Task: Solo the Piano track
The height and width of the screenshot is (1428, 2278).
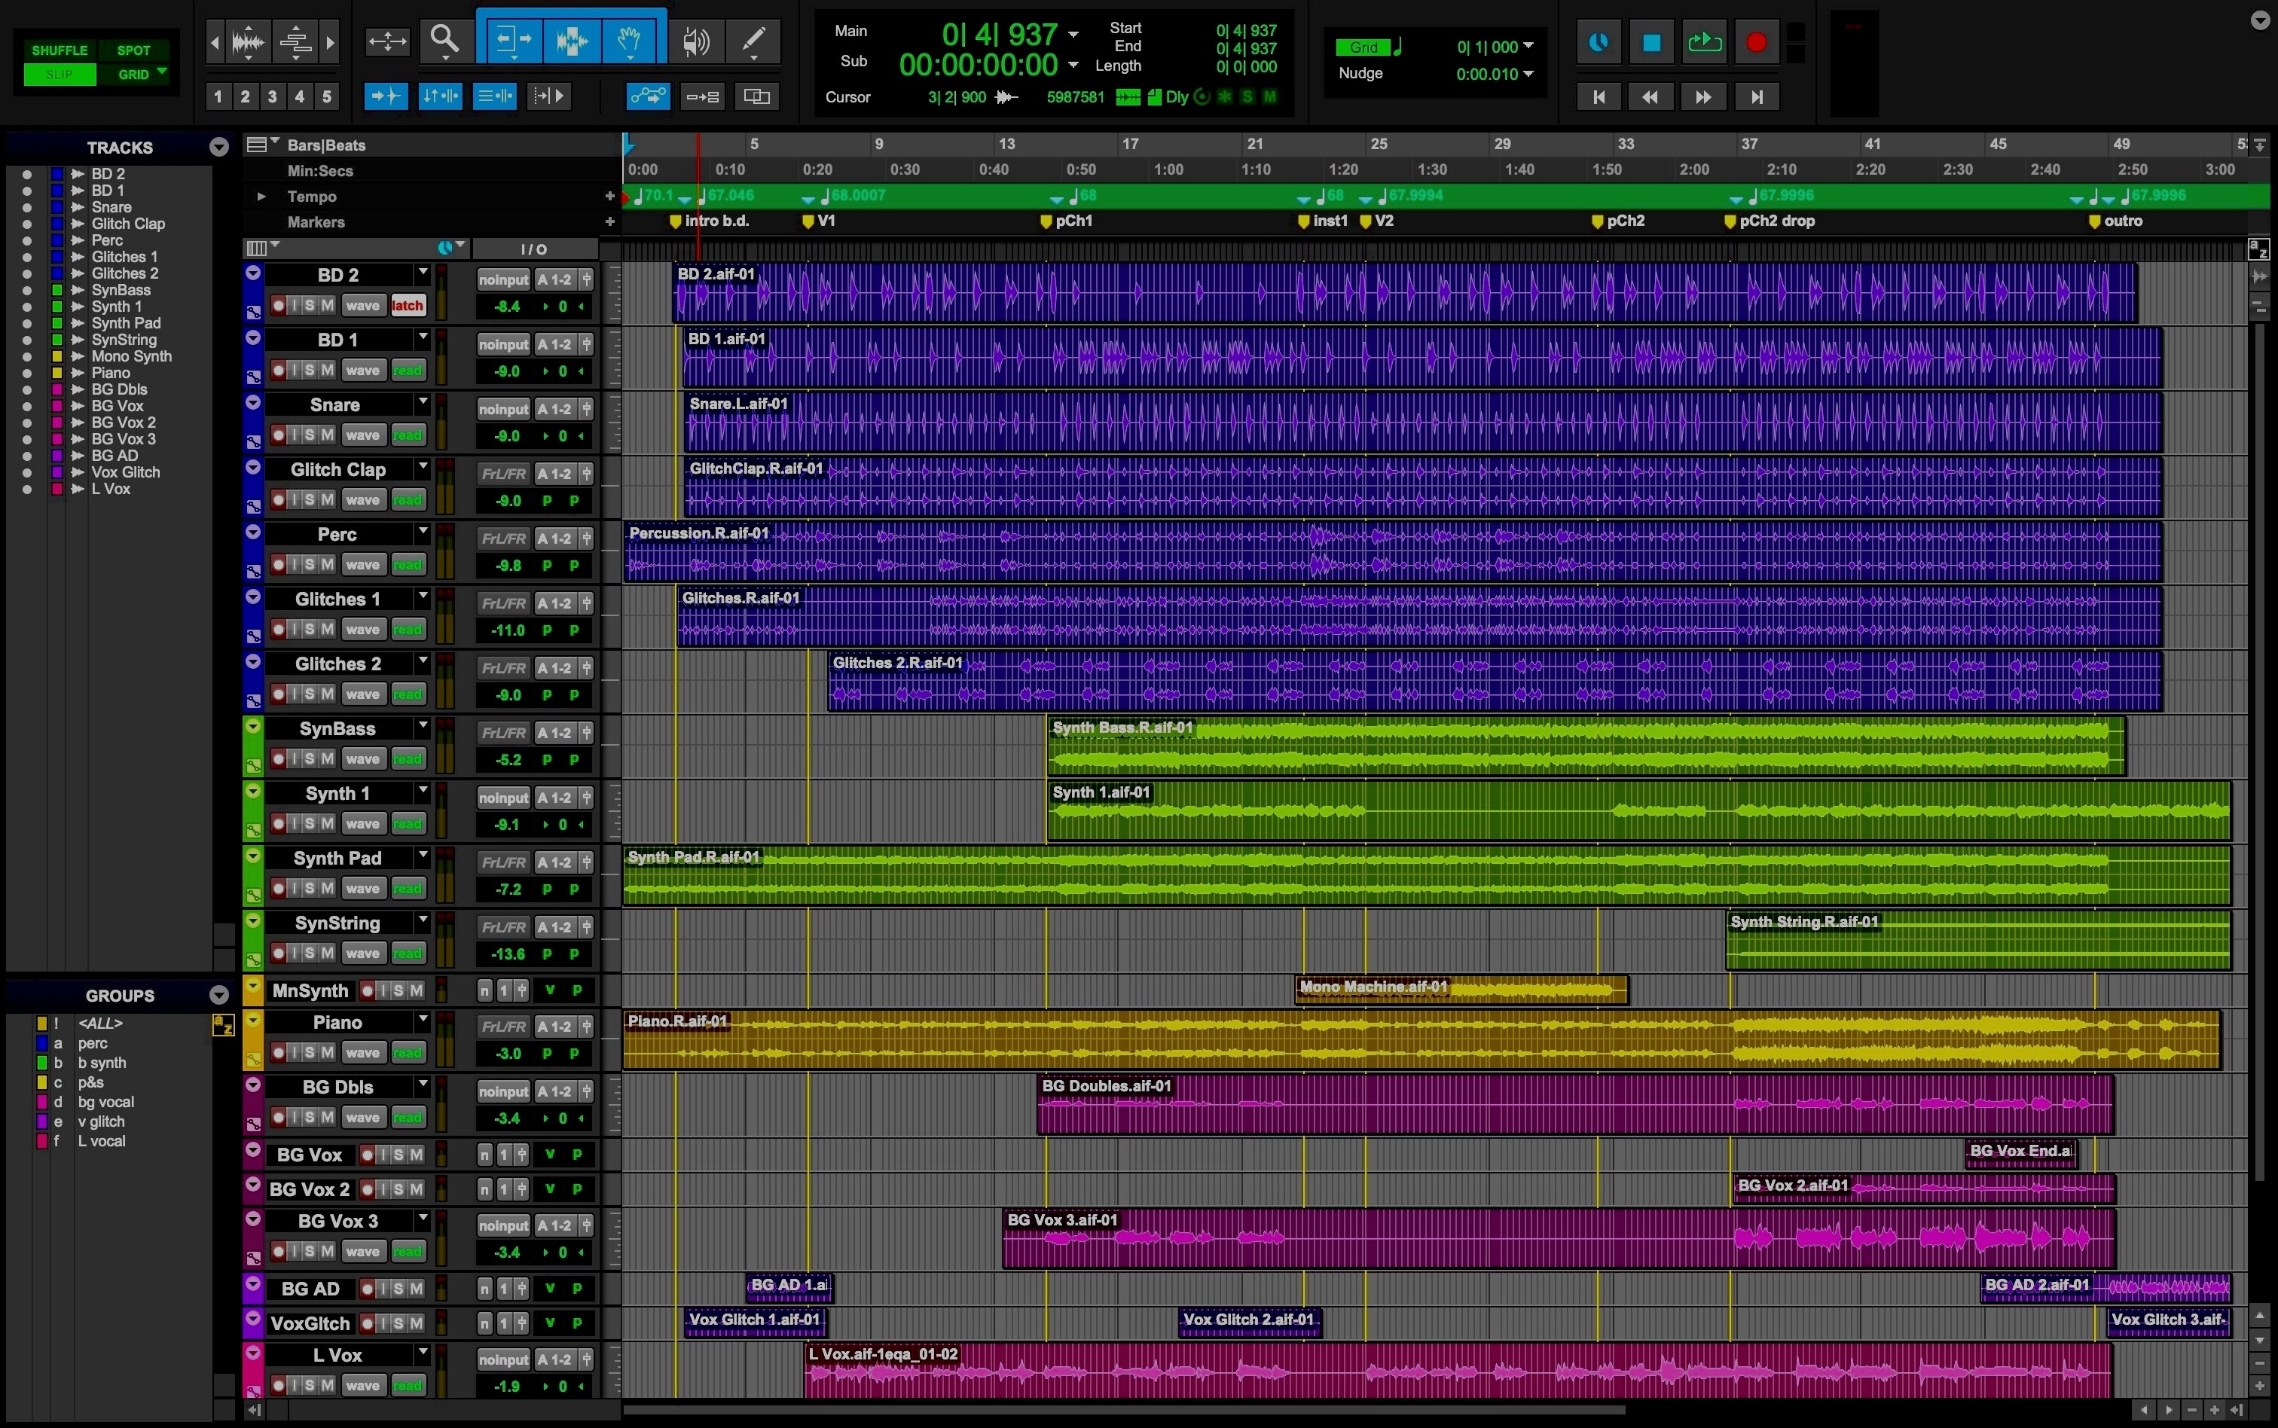Action: pos(309,1052)
